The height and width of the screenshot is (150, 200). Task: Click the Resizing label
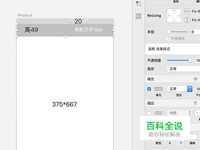click(x=154, y=16)
